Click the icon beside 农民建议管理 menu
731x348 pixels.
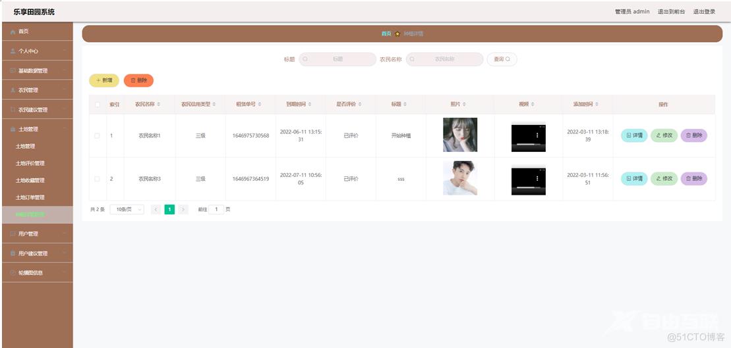[13, 110]
